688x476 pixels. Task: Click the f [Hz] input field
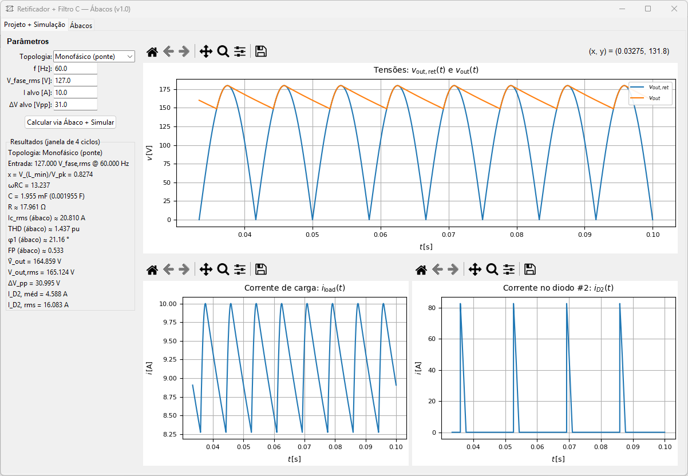tap(77, 69)
